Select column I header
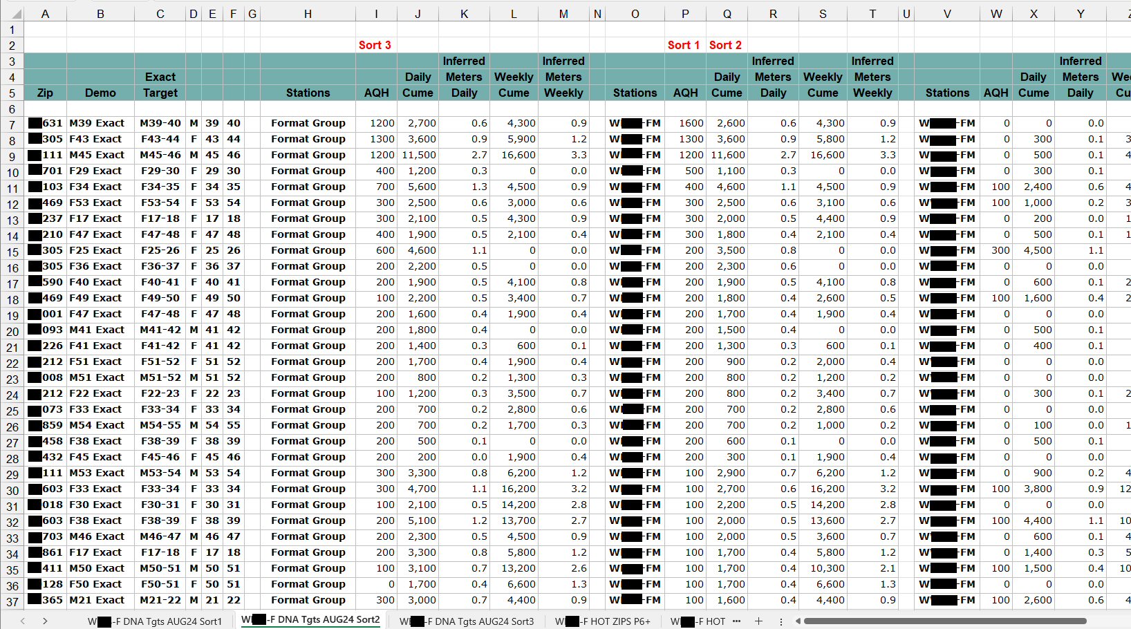 click(x=376, y=14)
